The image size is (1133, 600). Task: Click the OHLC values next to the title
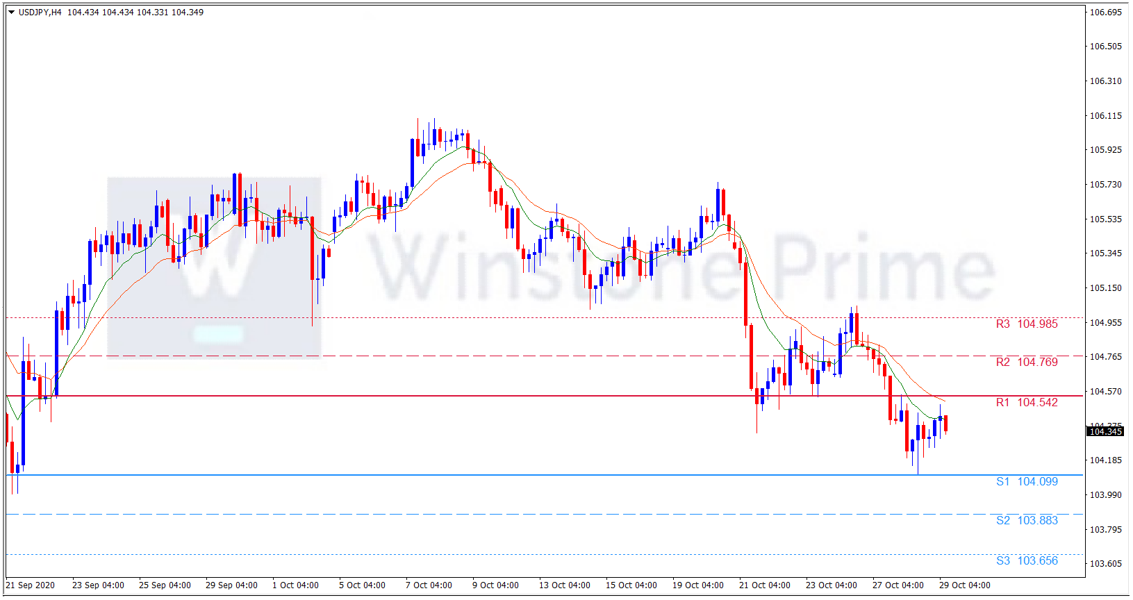[135, 12]
